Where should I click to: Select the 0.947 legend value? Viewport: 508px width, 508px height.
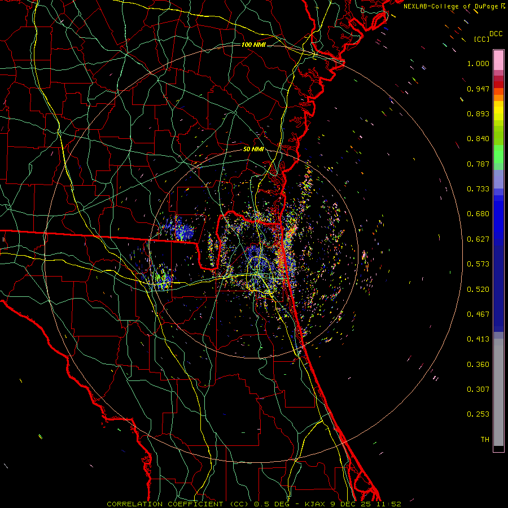click(478, 89)
